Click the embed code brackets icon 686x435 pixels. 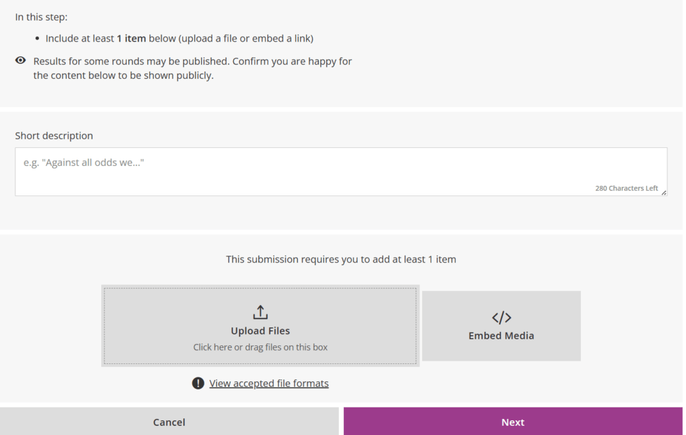[501, 317]
